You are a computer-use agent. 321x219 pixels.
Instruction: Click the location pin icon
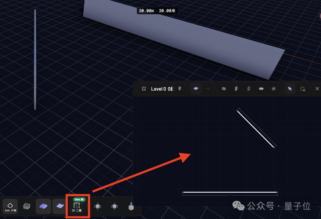tap(180, 89)
